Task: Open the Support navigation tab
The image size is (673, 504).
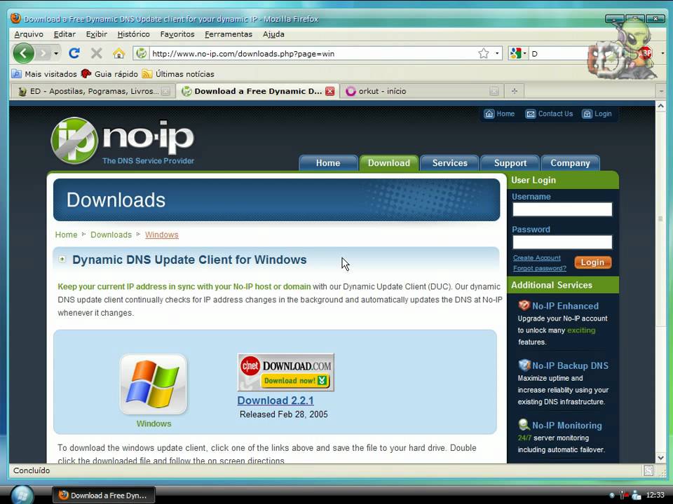Action: tap(510, 163)
